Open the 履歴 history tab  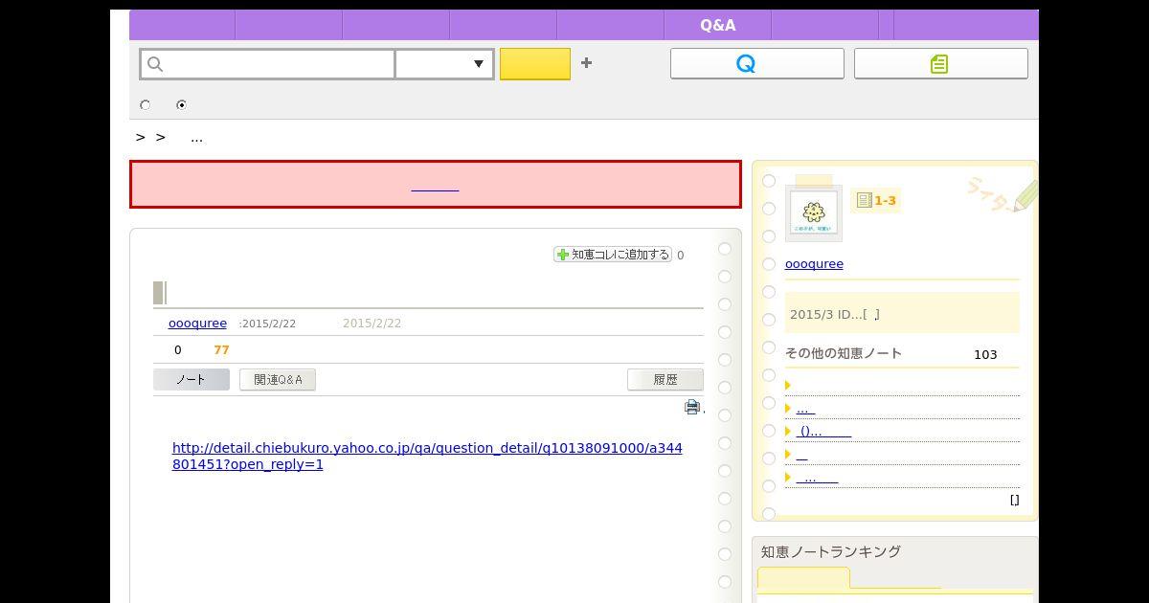click(x=665, y=380)
